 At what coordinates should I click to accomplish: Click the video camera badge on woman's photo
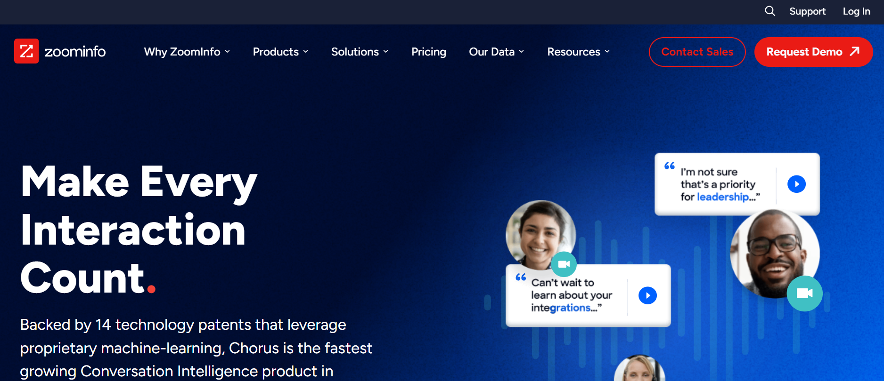click(x=564, y=264)
